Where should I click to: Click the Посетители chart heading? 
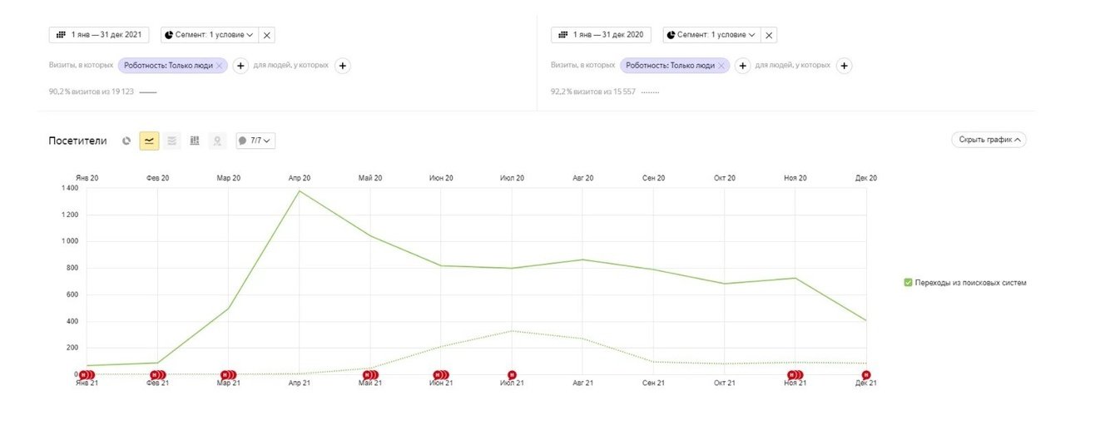coord(78,141)
